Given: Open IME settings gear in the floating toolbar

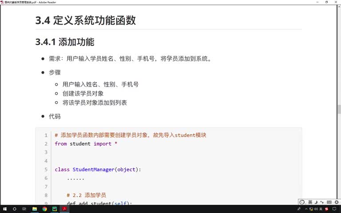Looking at the screenshot, I should point(337,202).
